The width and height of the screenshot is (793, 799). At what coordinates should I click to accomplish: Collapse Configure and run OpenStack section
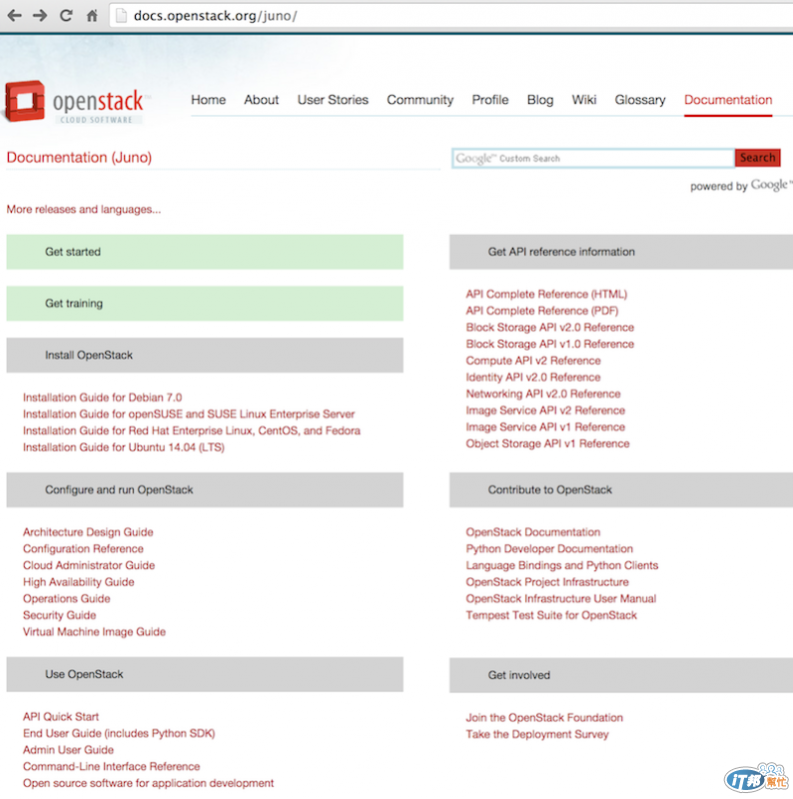point(205,489)
